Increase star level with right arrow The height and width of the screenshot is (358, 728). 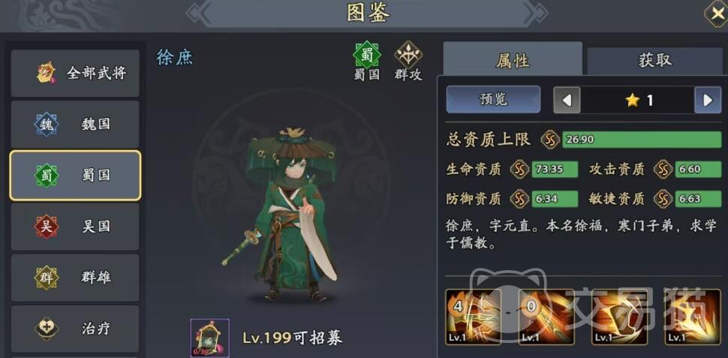(708, 100)
